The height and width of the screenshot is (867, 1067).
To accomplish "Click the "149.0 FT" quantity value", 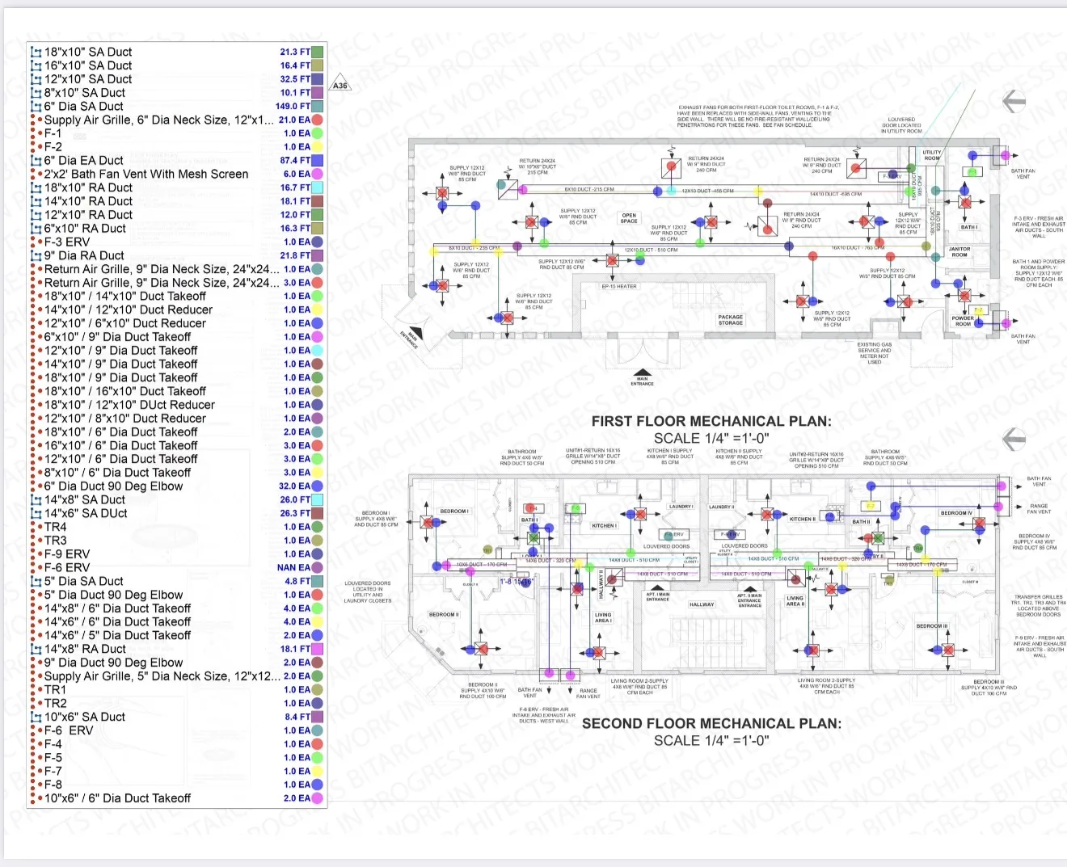I will [293, 106].
